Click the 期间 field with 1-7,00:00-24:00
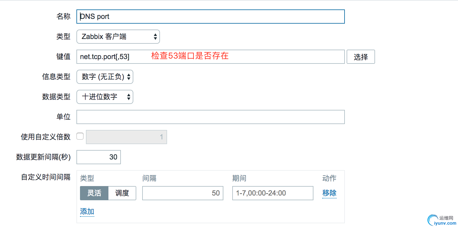 tap(273, 193)
